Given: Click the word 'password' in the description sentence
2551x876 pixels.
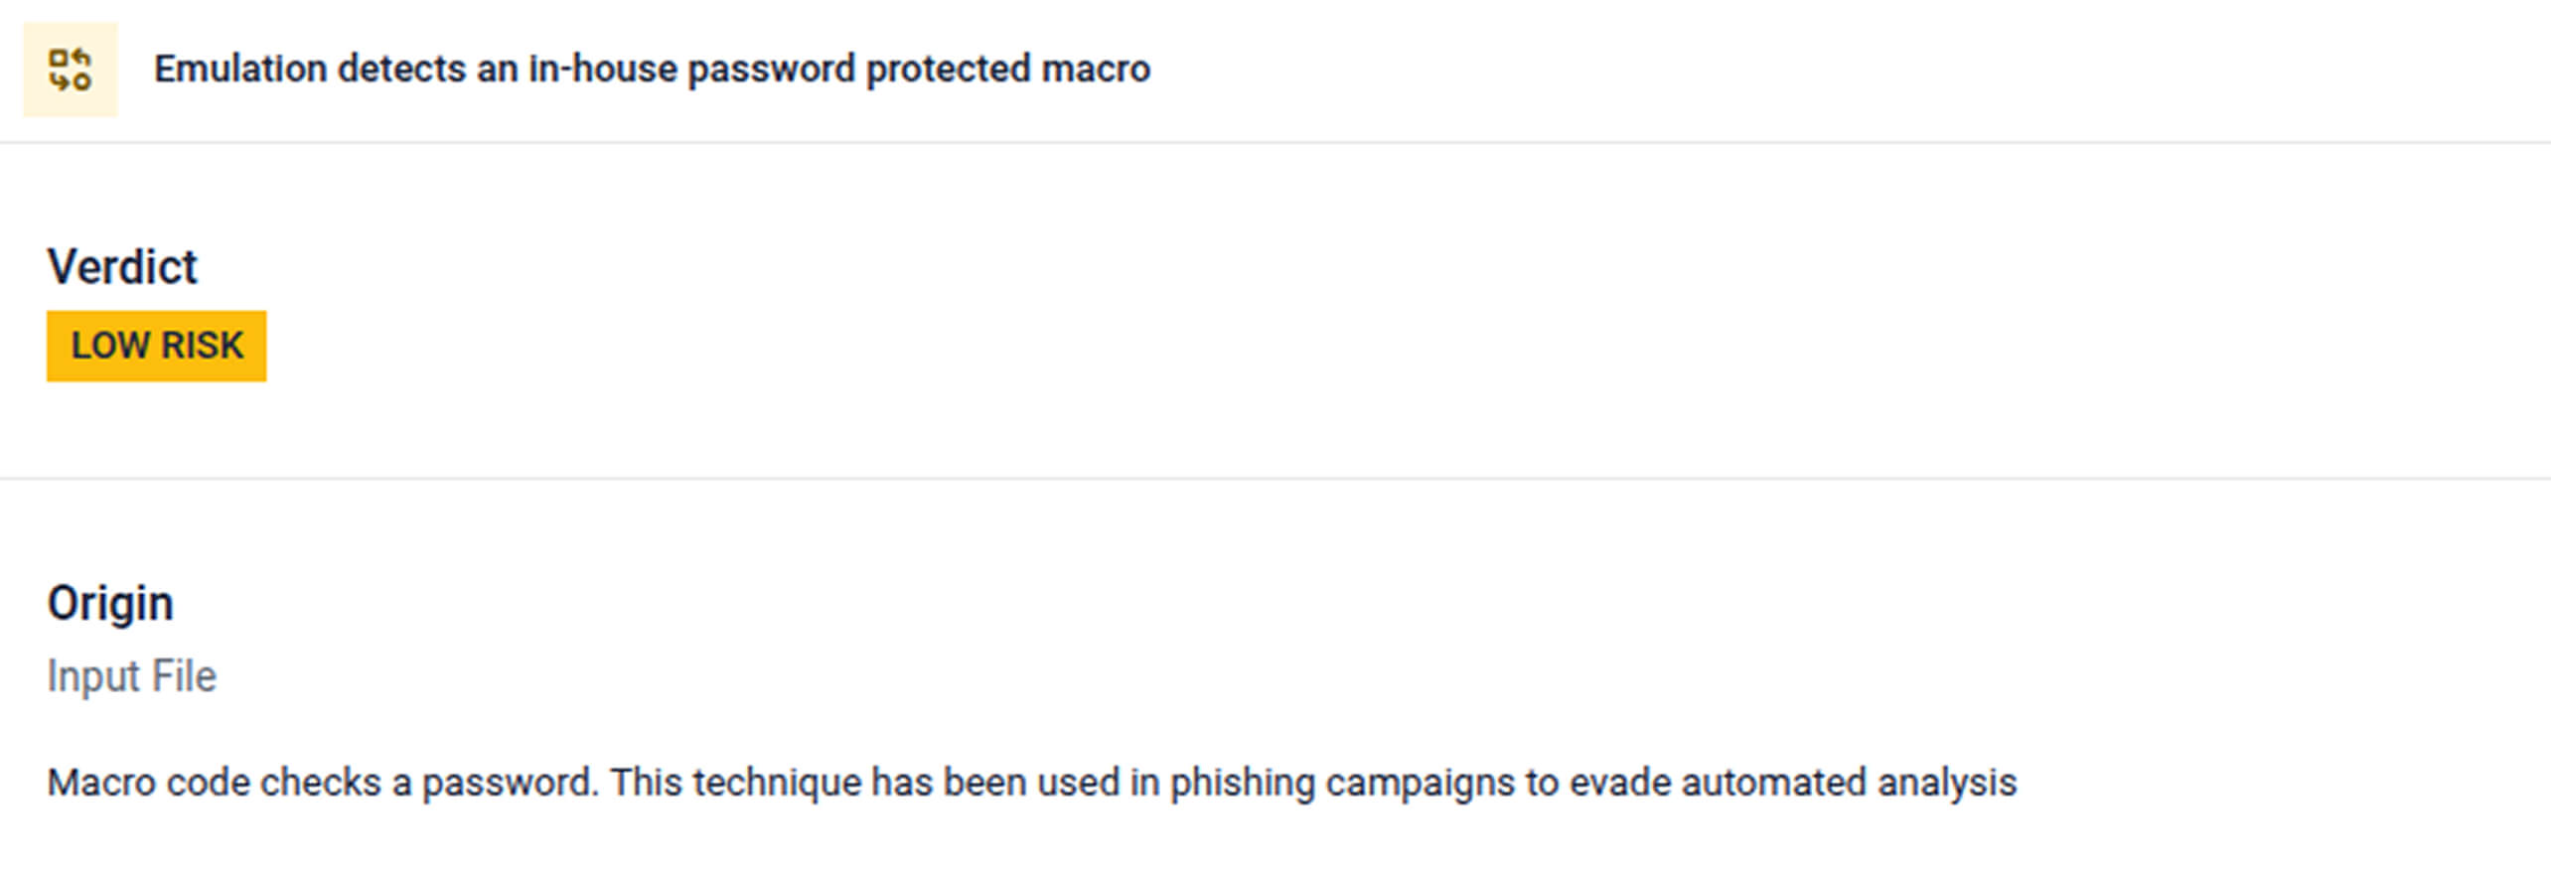Looking at the screenshot, I should click(509, 783).
